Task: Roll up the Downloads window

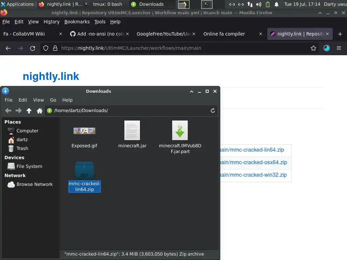Action: coord(192,91)
